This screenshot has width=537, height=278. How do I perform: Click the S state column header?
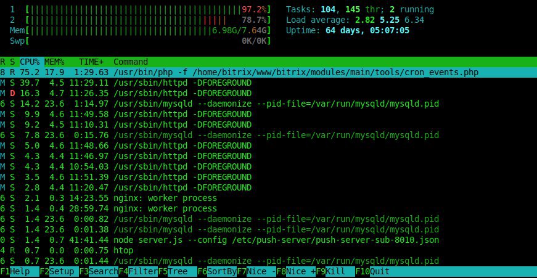[12, 62]
